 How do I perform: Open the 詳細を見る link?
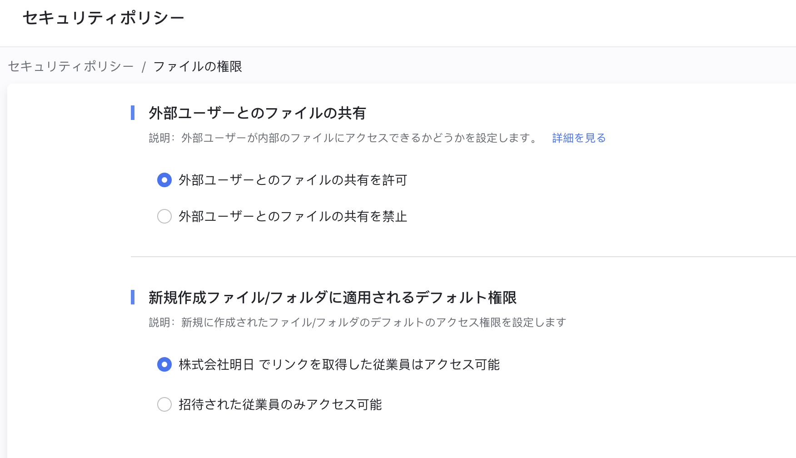point(579,138)
